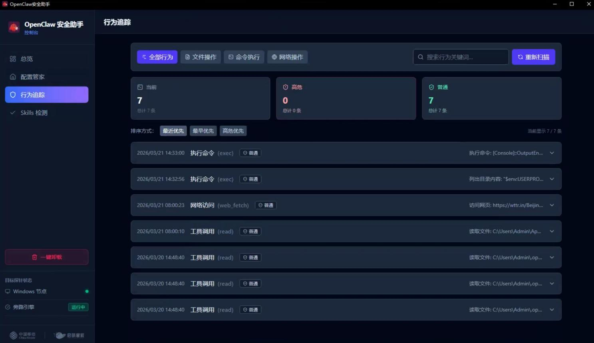Click the trash icon on 一键卸载
Viewport: 594px width, 343px height.
coord(34,257)
